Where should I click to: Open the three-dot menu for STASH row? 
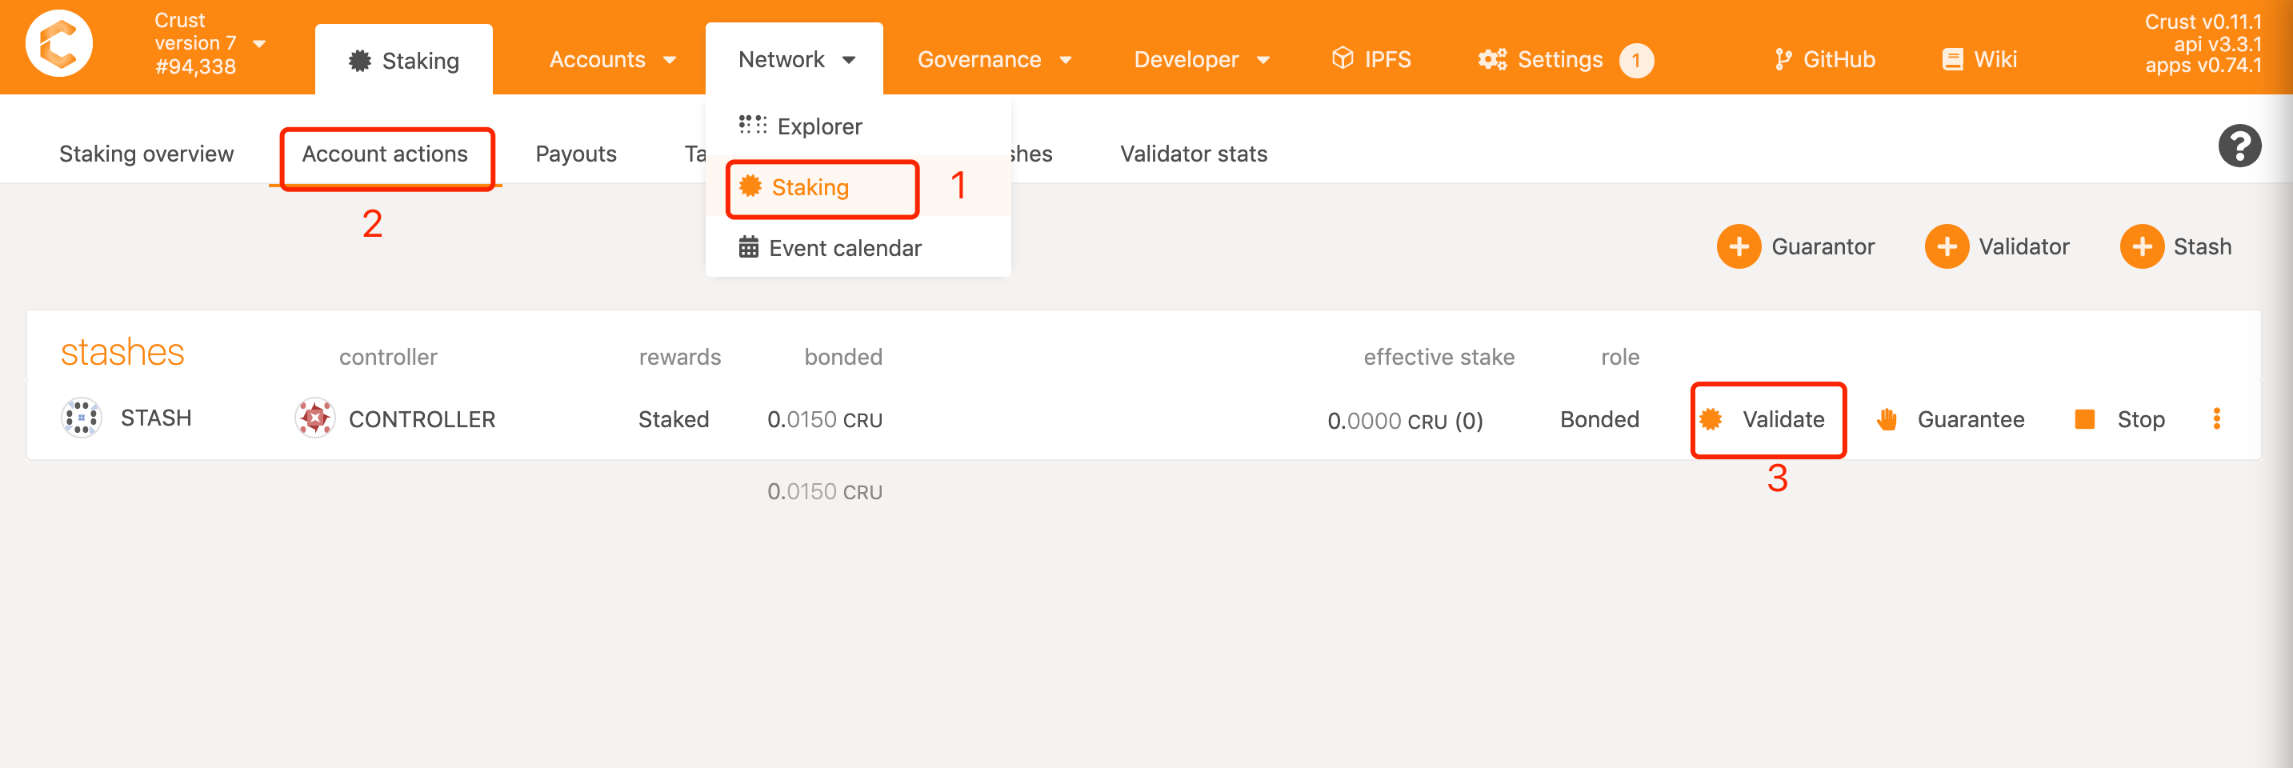(x=2216, y=418)
